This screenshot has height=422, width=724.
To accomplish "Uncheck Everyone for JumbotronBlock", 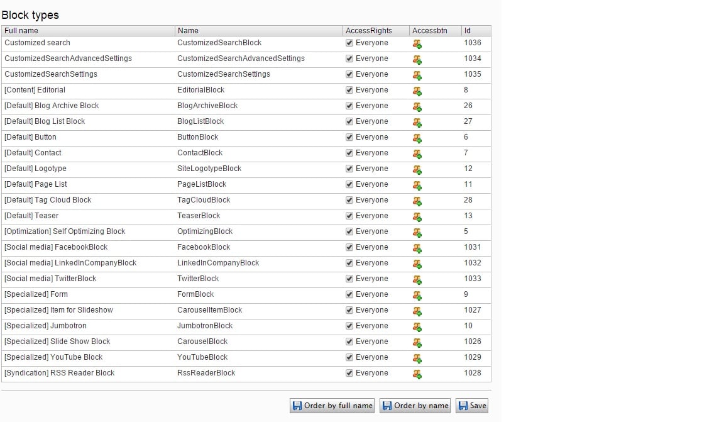I will pyautogui.click(x=349, y=326).
